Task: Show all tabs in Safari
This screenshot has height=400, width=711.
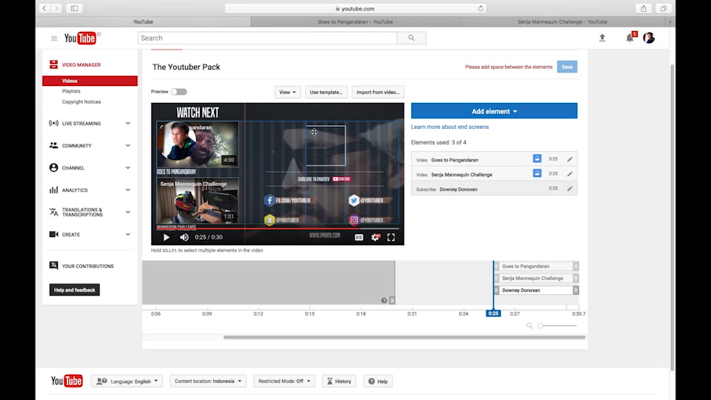Action: tap(664, 8)
